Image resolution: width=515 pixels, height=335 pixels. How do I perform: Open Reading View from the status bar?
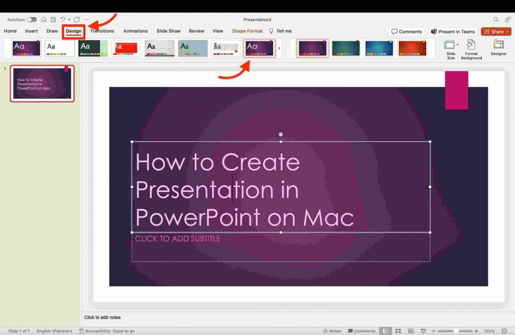click(411, 331)
